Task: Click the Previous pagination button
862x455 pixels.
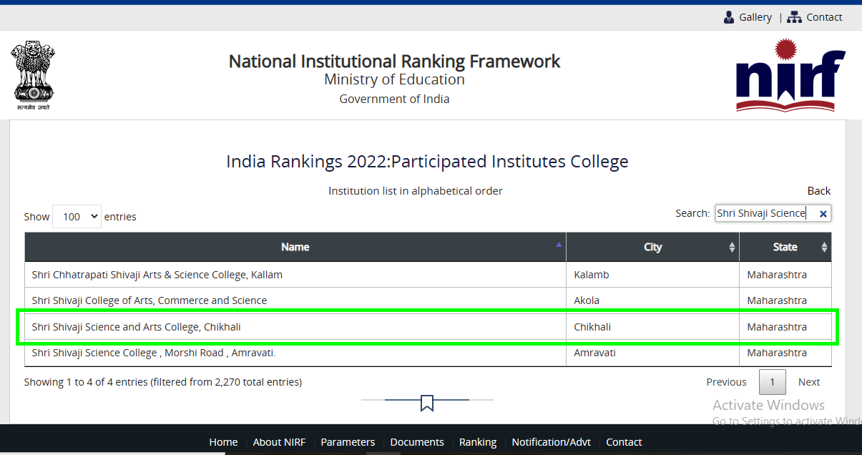Action: 726,382
